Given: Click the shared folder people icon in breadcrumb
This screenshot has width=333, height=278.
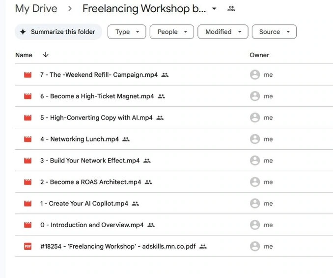Looking at the screenshot, I should coord(231,9).
